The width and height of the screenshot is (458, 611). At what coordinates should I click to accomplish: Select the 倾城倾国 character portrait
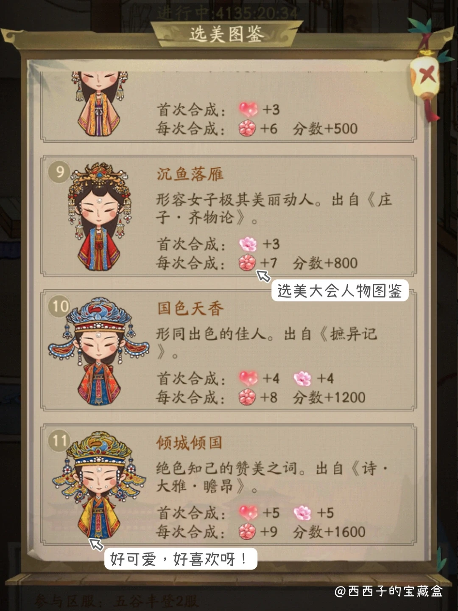99,485
